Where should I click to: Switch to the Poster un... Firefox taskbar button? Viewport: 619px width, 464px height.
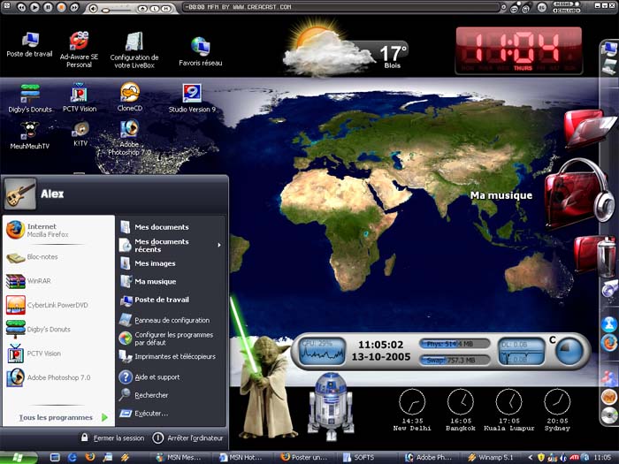[x=304, y=458]
